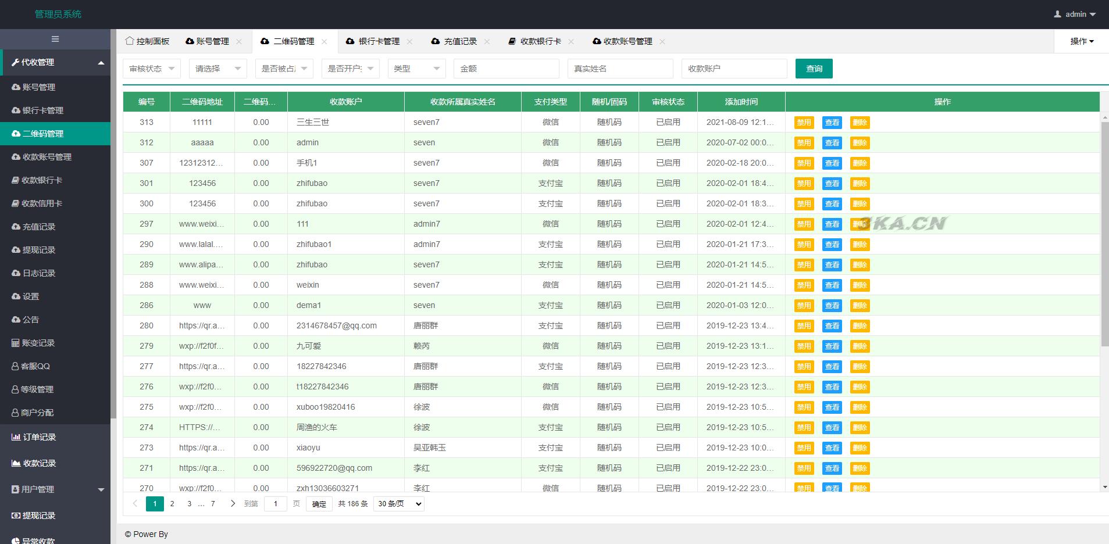Switch to the 银行卡管理 tab
The height and width of the screenshot is (544, 1109).
(379, 41)
